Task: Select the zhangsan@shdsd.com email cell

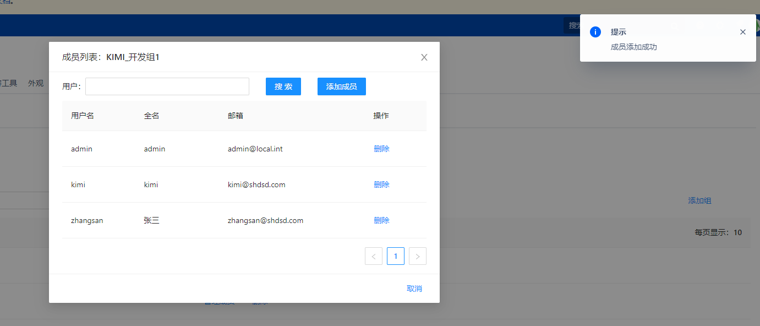Action: pyautogui.click(x=265, y=220)
